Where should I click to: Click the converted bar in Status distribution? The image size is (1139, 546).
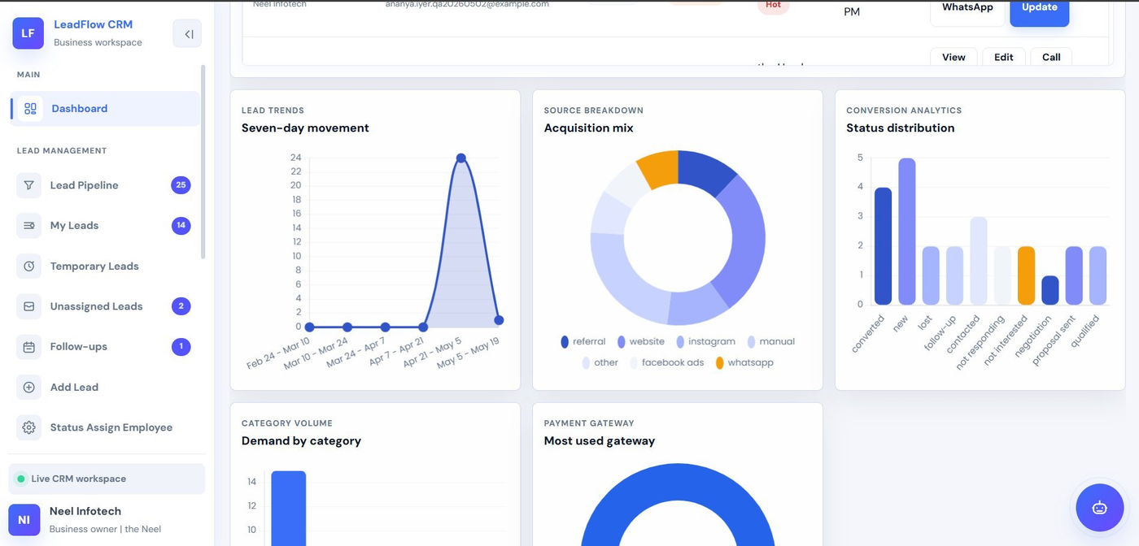tap(883, 246)
